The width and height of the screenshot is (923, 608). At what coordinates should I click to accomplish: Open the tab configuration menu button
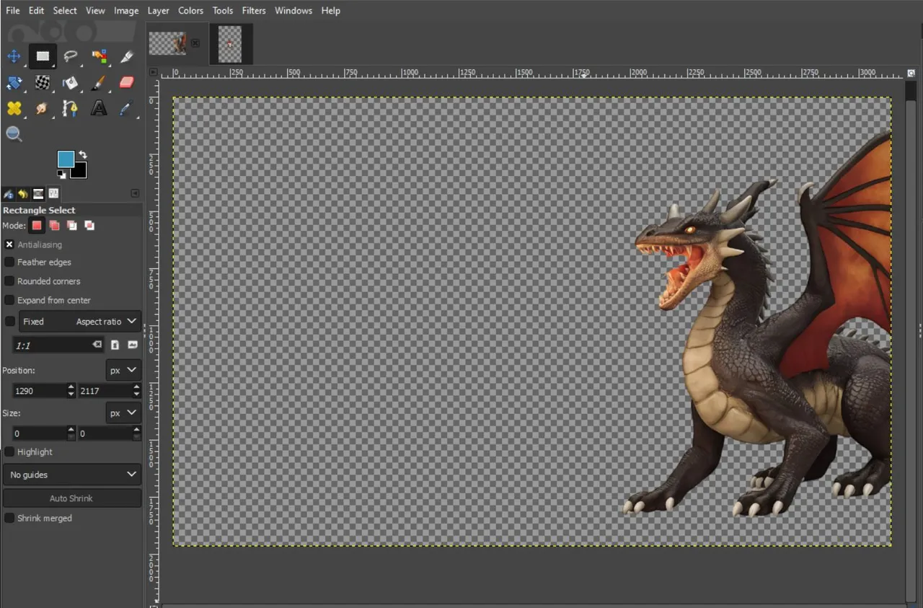tap(135, 193)
